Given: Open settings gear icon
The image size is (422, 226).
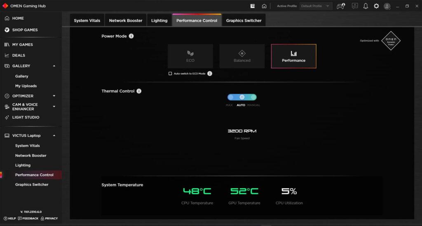Looking at the screenshot, I should click(x=376, y=6).
